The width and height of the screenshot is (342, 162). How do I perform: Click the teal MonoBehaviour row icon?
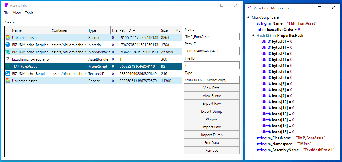pyautogui.click(x=8, y=52)
